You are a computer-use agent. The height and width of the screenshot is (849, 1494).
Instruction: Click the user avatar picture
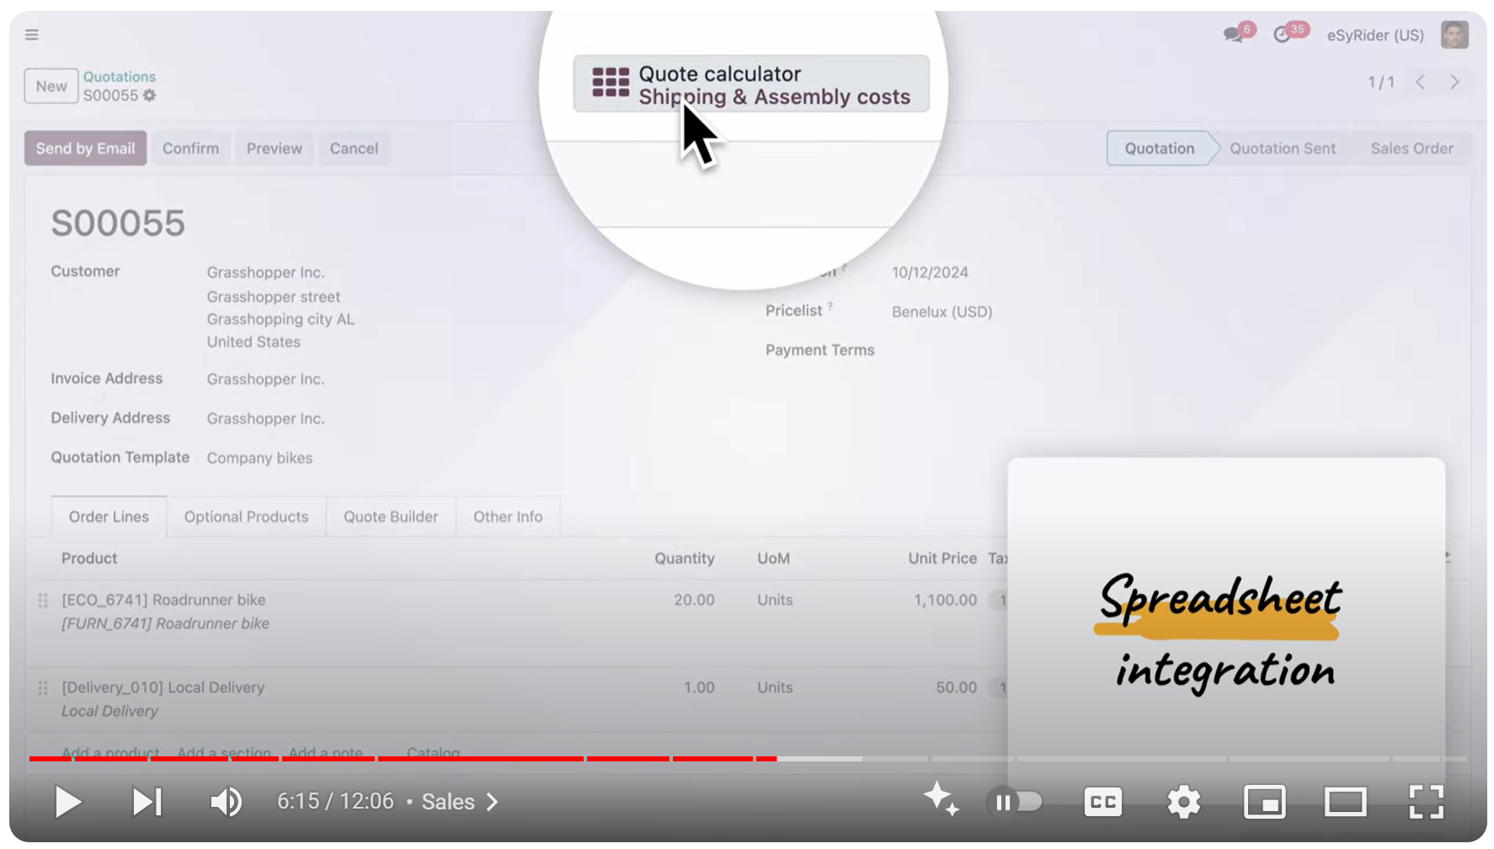tap(1454, 35)
